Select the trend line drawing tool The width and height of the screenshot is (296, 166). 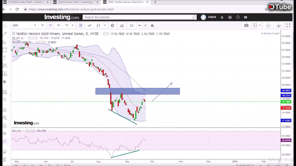[x=5, y=34]
